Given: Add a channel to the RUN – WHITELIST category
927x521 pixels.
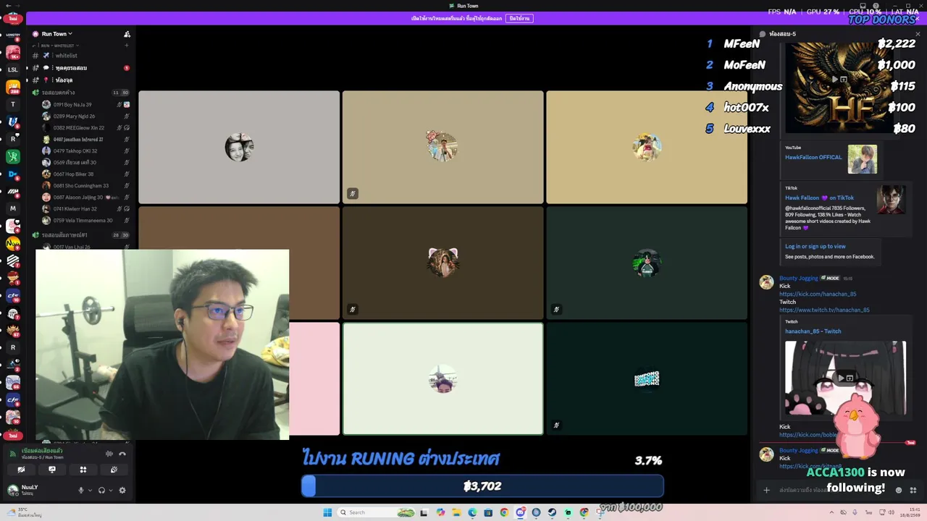Looking at the screenshot, I should coord(127,46).
